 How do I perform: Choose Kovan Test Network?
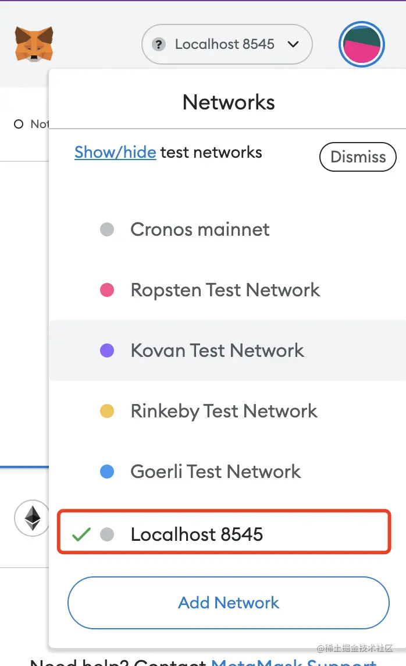tap(217, 350)
